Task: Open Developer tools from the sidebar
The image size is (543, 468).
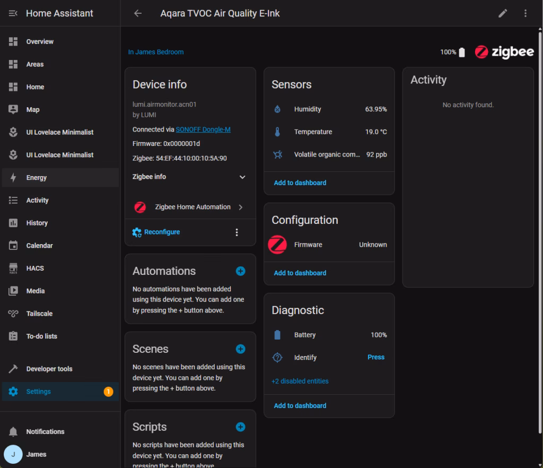Action: point(49,369)
